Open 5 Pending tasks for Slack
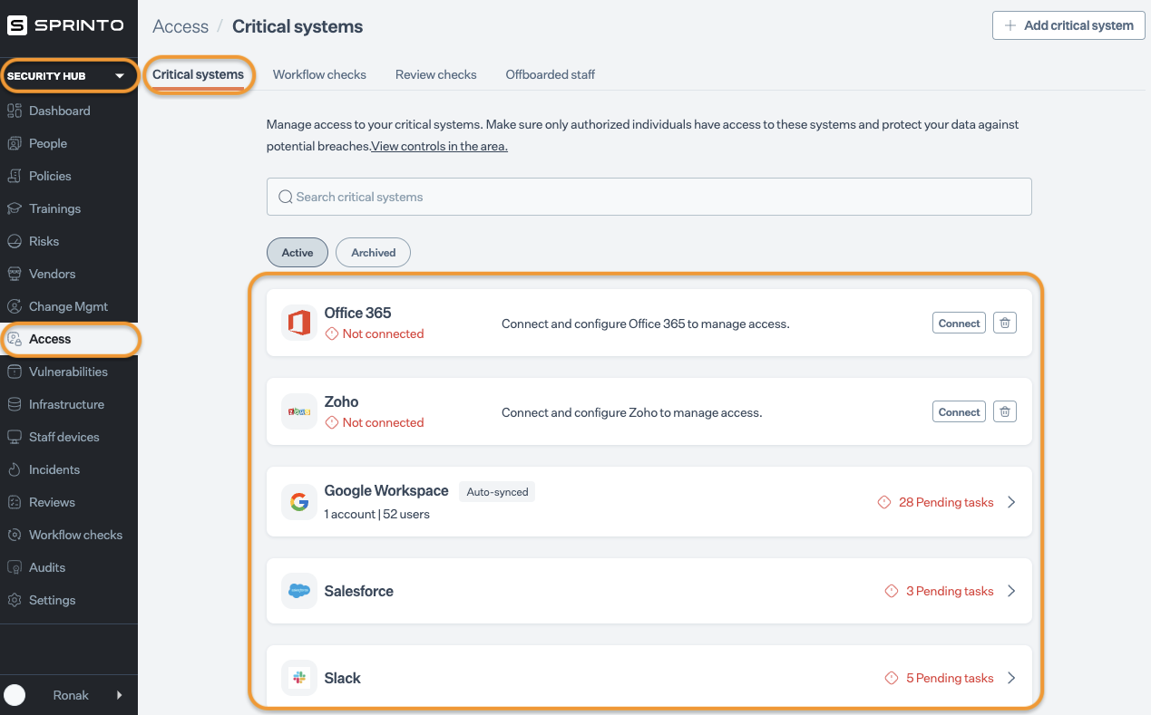 pyautogui.click(x=939, y=678)
